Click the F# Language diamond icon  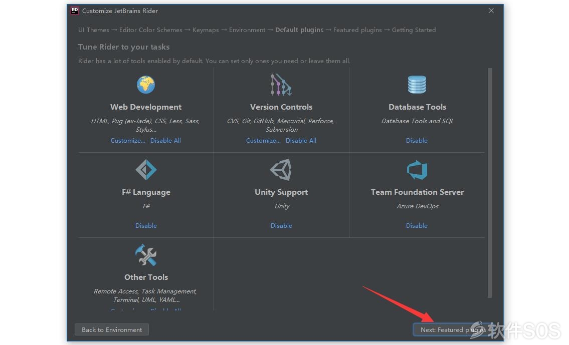click(x=146, y=170)
